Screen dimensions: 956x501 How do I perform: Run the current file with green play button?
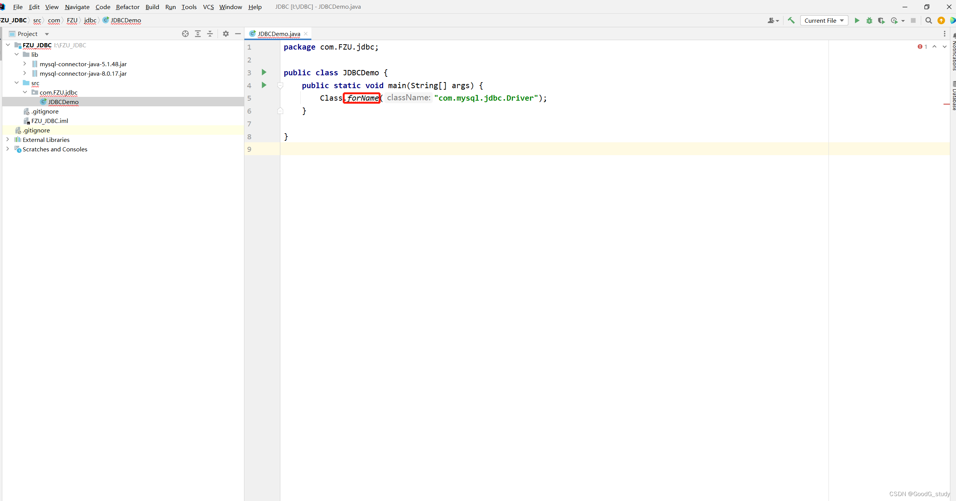pyautogui.click(x=857, y=20)
